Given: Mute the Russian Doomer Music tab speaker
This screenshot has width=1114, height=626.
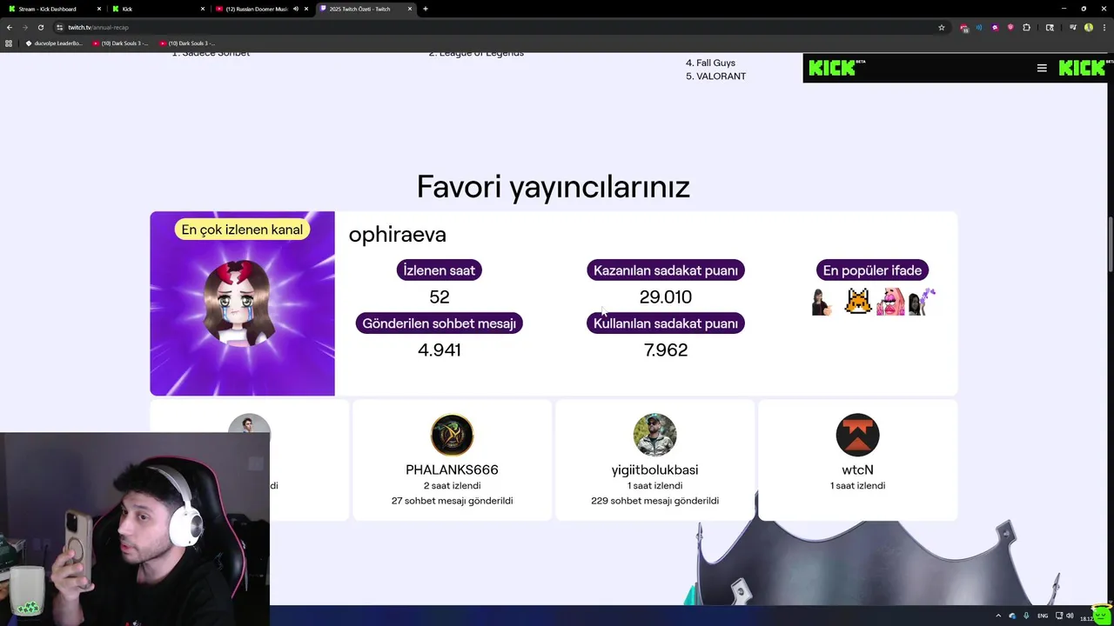Looking at the screenshot, I should pos(296,9).
